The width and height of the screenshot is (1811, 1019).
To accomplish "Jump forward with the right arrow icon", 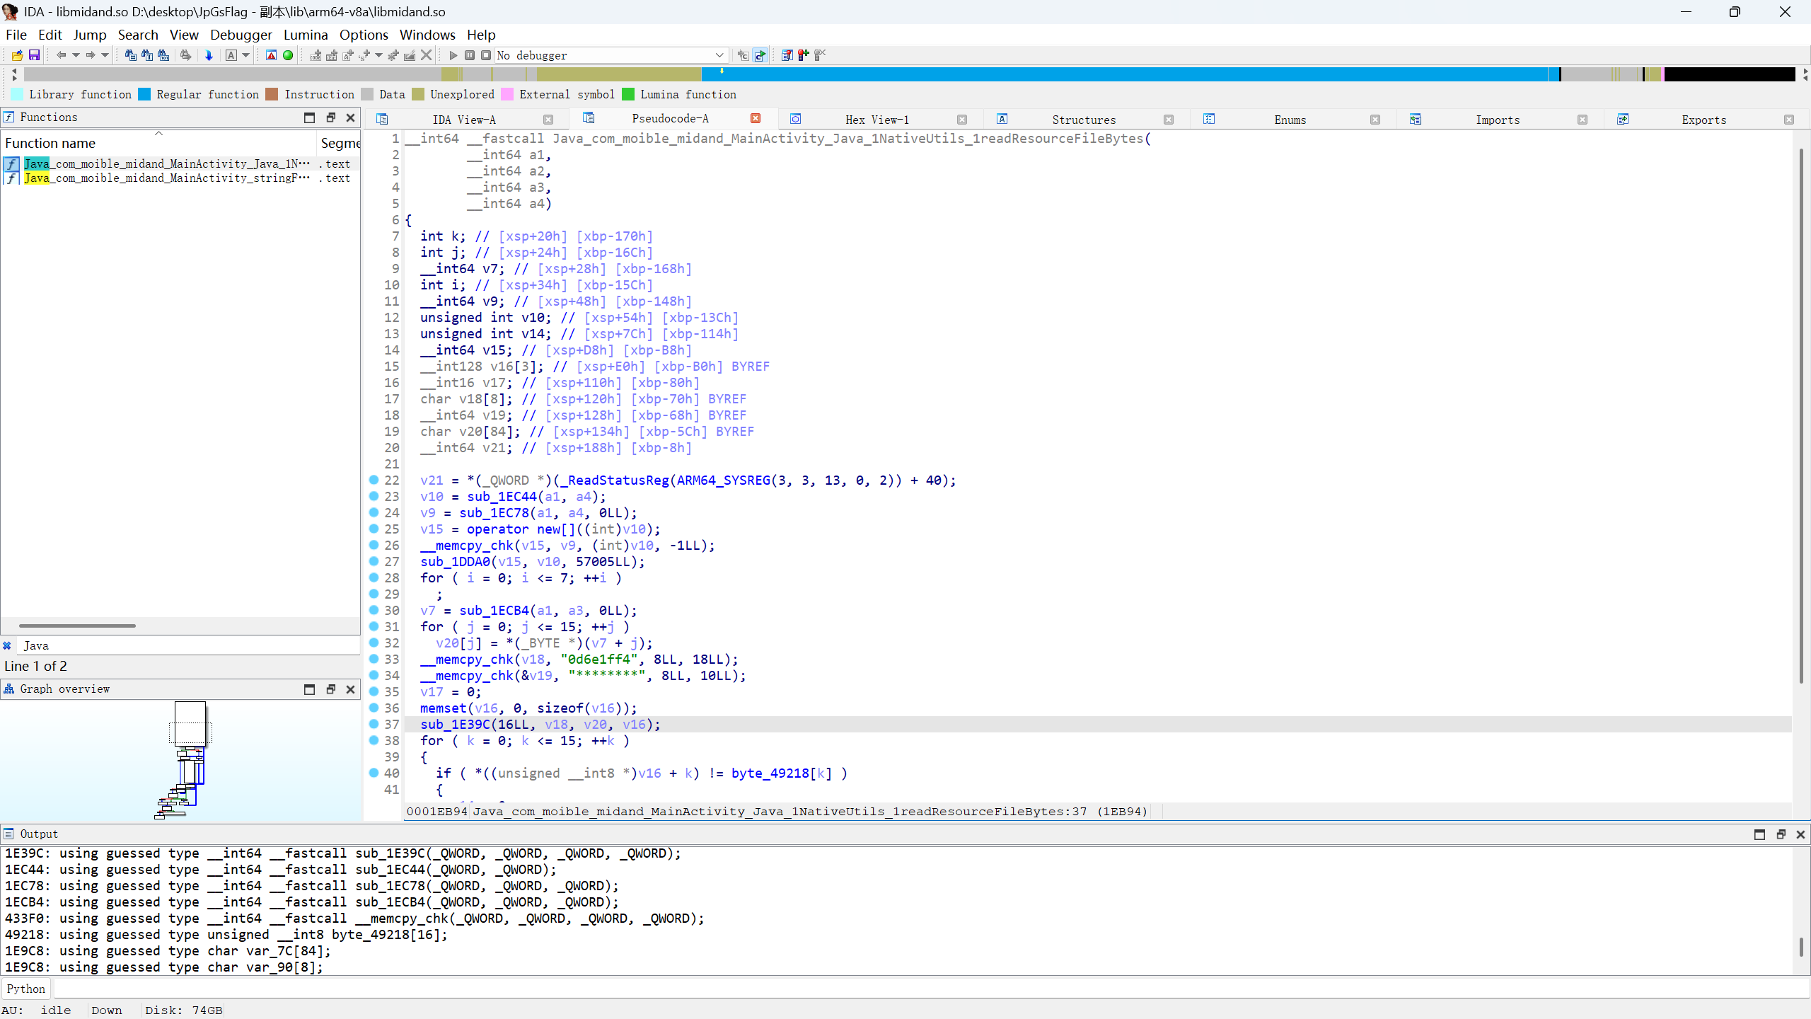I will (x=90, y=55).
